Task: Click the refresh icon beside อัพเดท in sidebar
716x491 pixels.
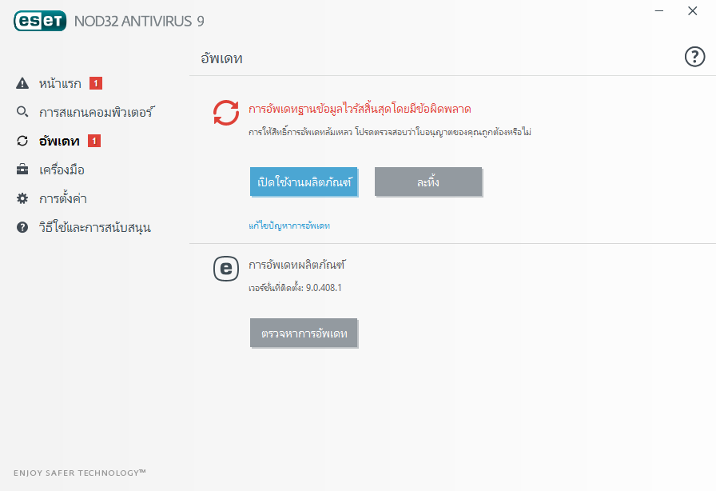Action: [22, 141]
